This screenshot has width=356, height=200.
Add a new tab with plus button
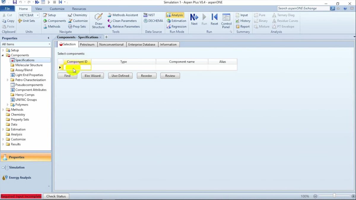point(107,37)
